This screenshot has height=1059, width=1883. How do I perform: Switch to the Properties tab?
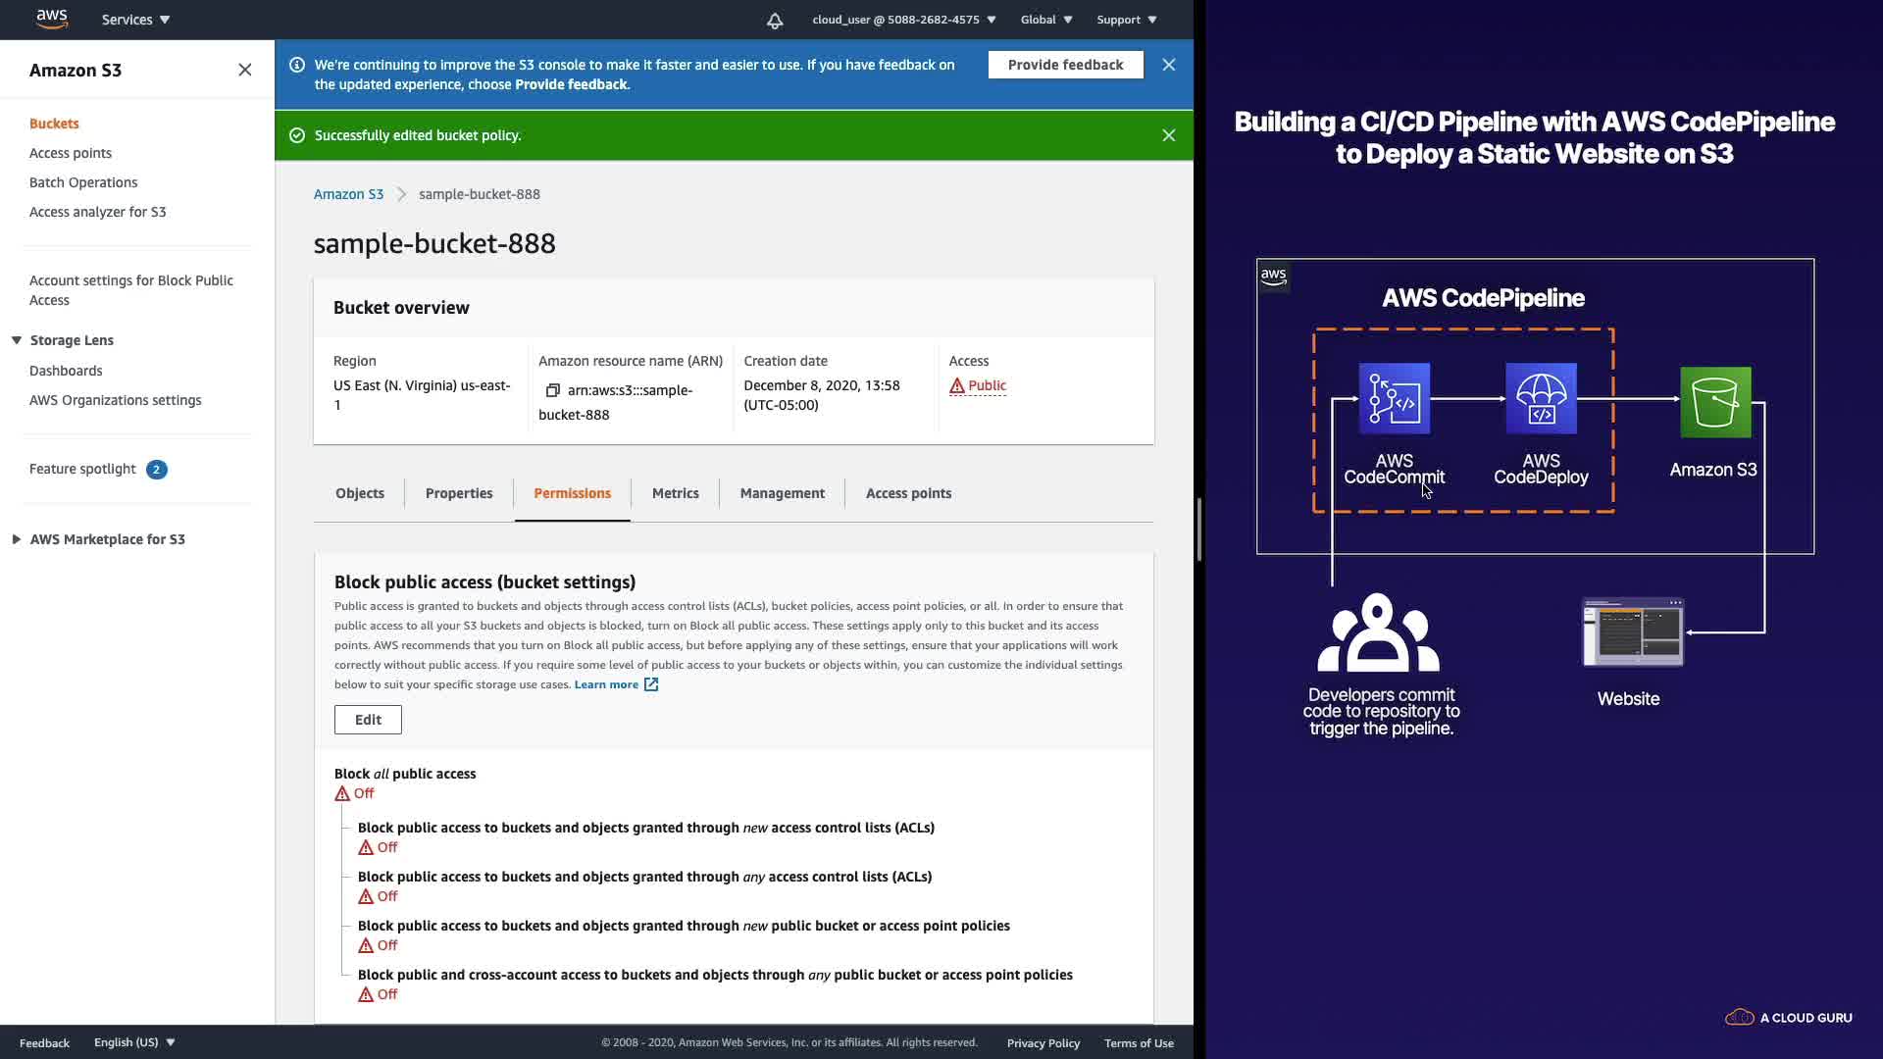click(x=459, y=493)
